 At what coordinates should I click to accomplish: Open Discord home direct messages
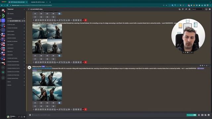(x=3, y=10)
